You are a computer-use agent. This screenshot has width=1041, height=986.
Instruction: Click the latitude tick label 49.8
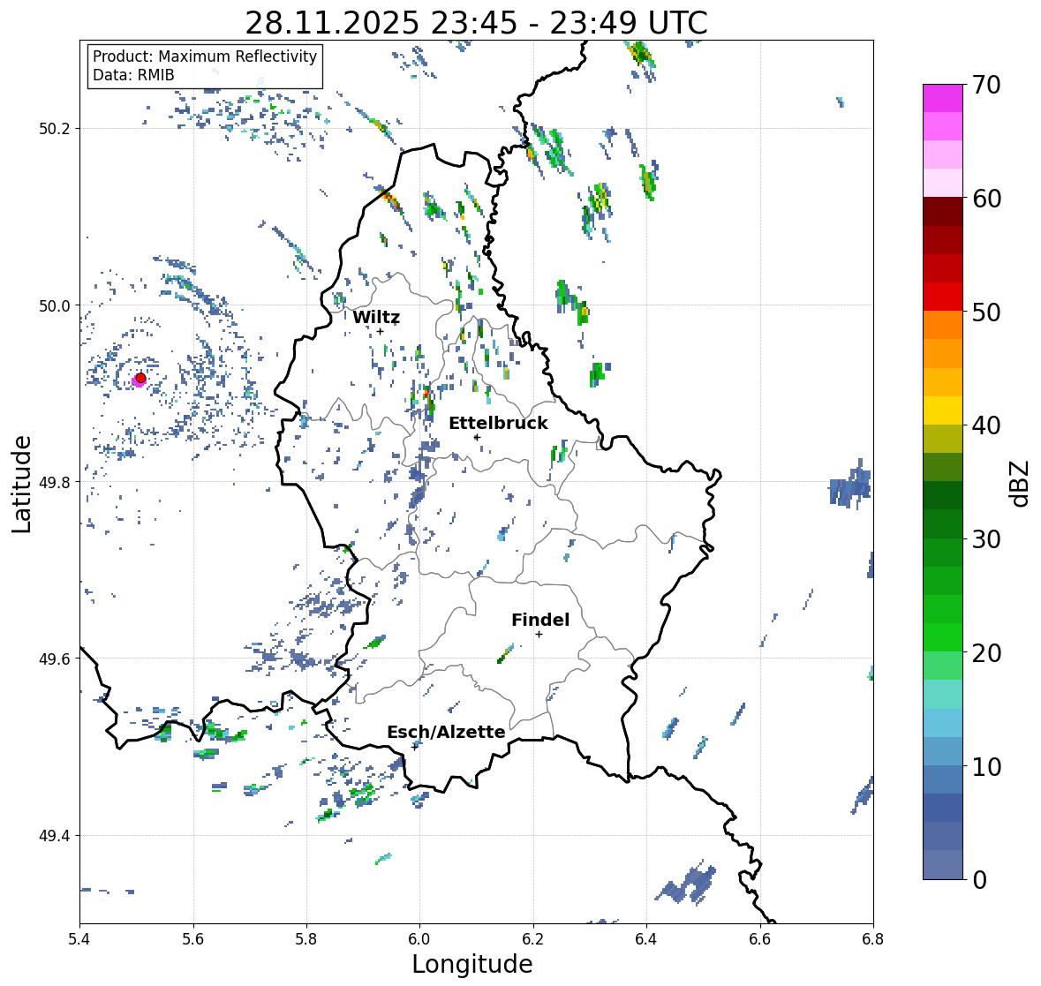[x=55, y=482]
